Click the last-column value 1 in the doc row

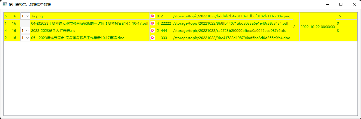point(338,38)
